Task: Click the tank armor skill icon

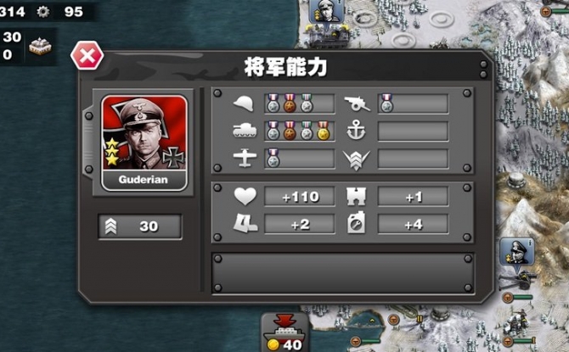Action: pos(245,131)
